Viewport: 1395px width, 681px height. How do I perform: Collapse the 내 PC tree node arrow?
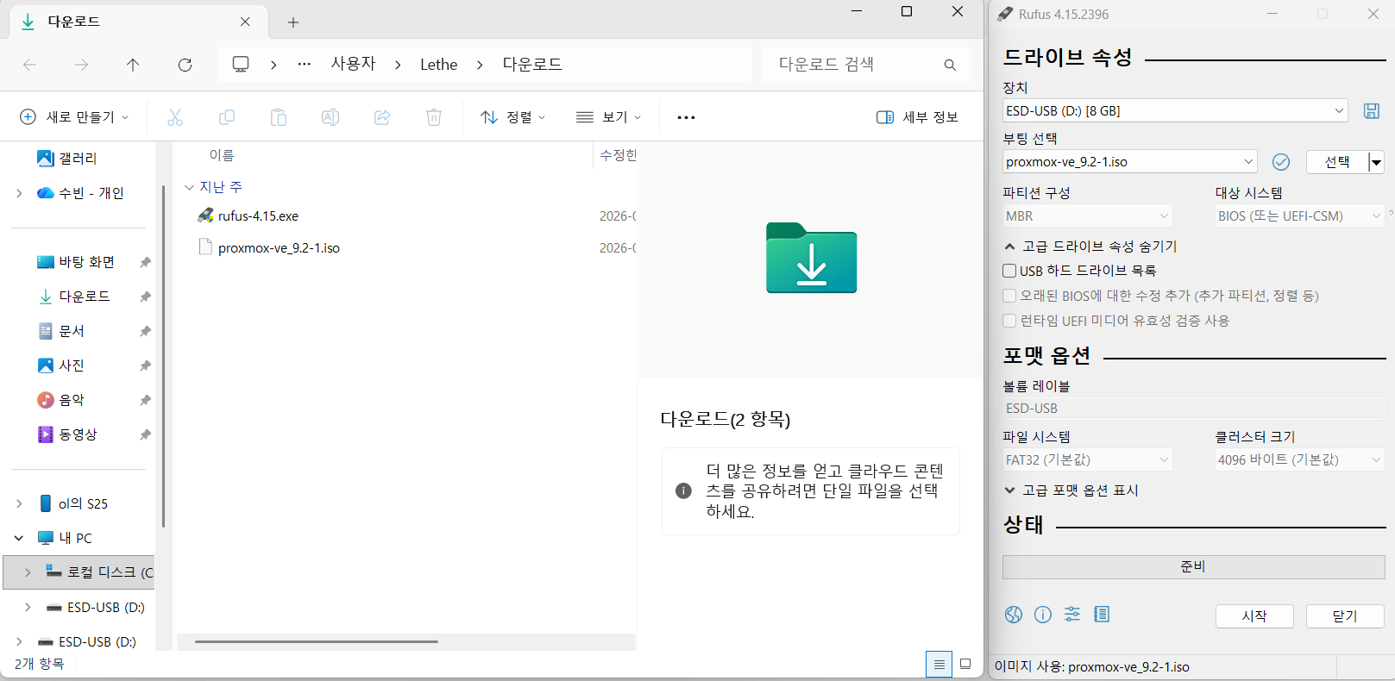pyautogui.click(x=19, y=538)
